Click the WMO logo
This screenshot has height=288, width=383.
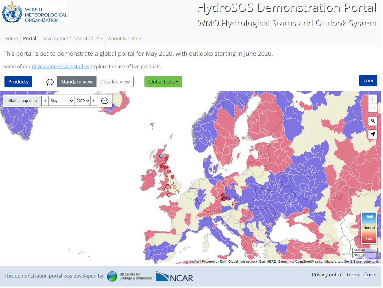(x=35, y=12)
